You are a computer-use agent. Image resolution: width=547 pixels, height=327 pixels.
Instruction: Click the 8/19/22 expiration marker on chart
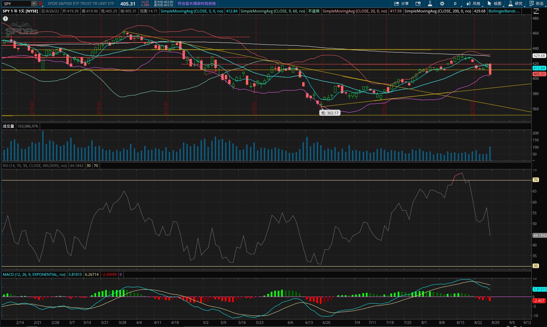[472, 108]
